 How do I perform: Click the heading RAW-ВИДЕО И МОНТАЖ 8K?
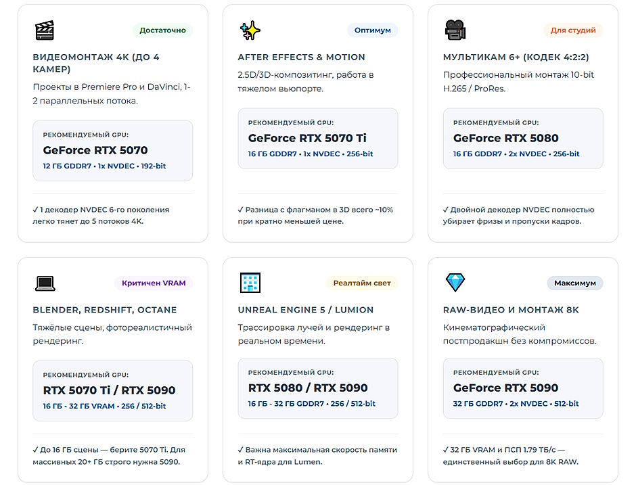pyautogui.click(x=511, y=310)
